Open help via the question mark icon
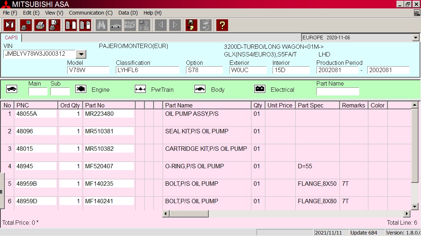 coord(222,25)
